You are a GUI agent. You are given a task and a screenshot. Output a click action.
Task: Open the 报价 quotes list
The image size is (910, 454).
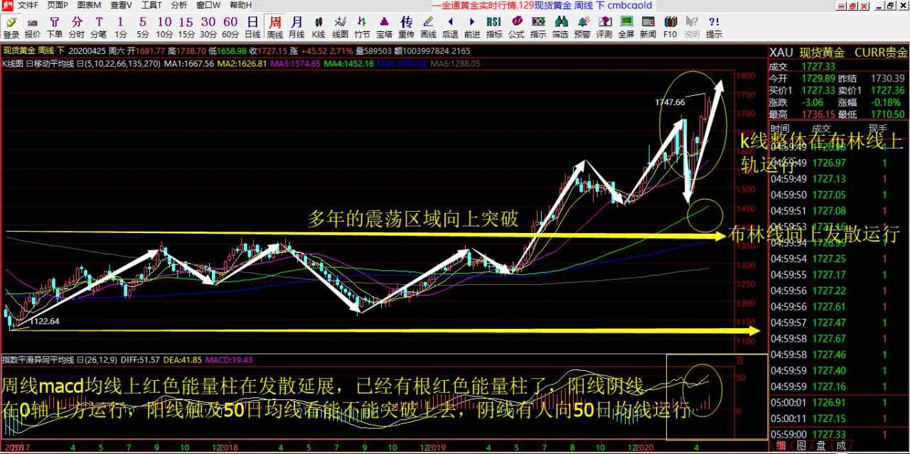tap(33, 27)
